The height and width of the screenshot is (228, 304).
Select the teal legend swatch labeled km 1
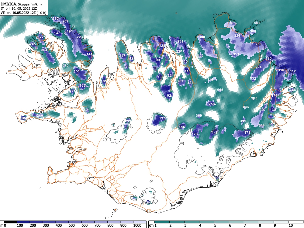pyautogui.click(x=162, y=222)
